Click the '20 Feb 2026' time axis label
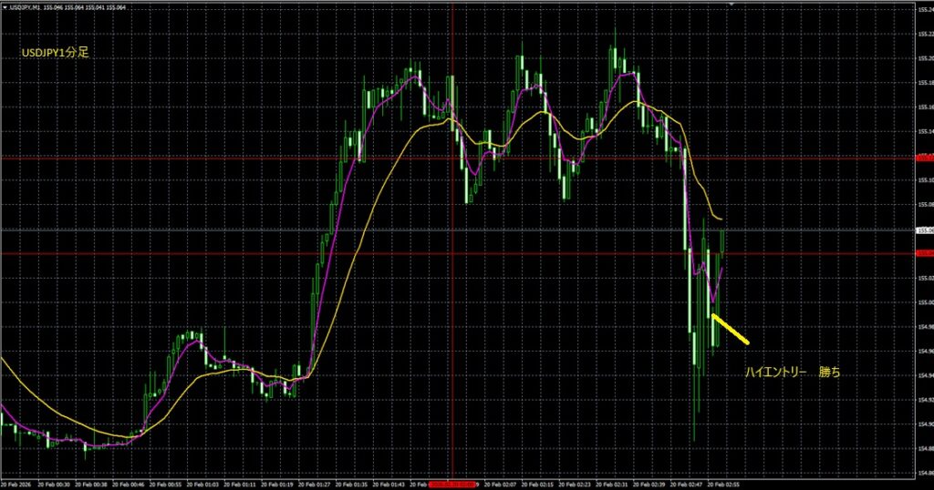934x490 pixels. 16,485
